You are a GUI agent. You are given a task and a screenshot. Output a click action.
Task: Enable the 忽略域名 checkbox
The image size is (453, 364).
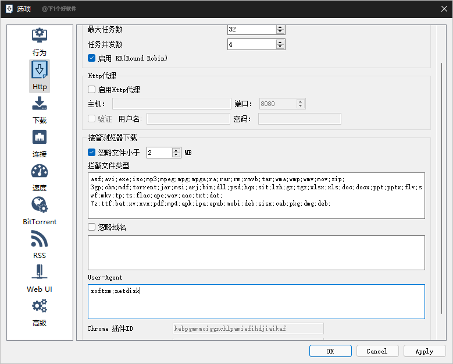pos(91,227)
